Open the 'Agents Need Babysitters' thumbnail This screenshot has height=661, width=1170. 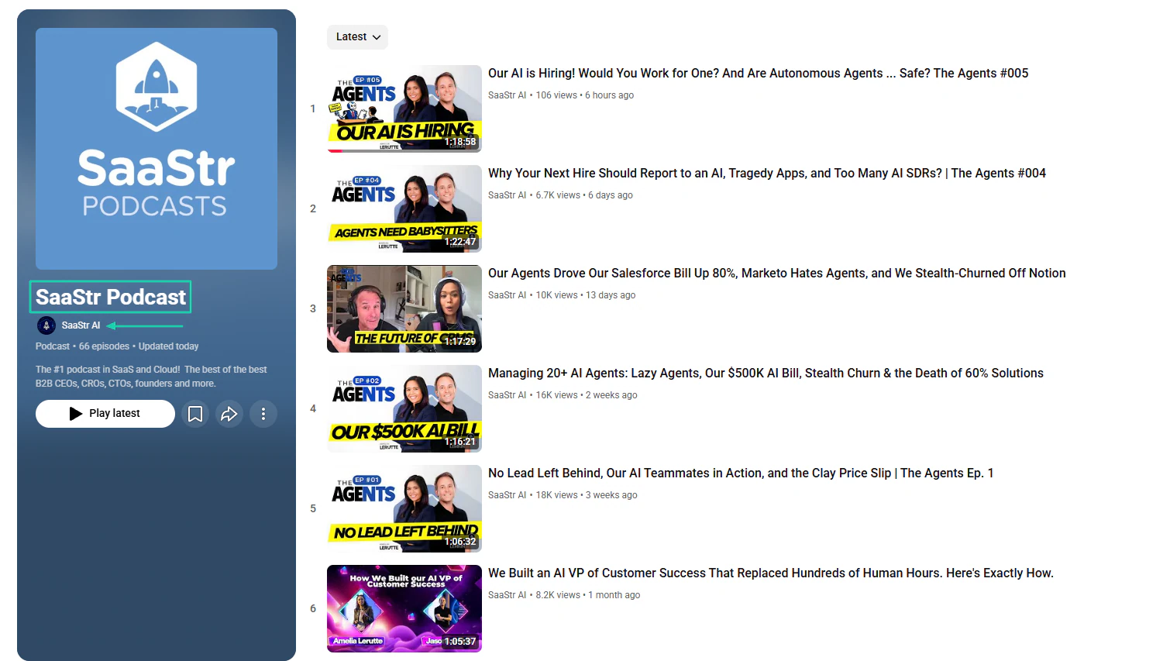404,208
